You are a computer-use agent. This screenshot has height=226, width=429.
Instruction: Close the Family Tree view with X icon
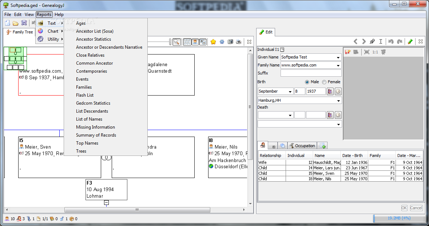point(249,42)
